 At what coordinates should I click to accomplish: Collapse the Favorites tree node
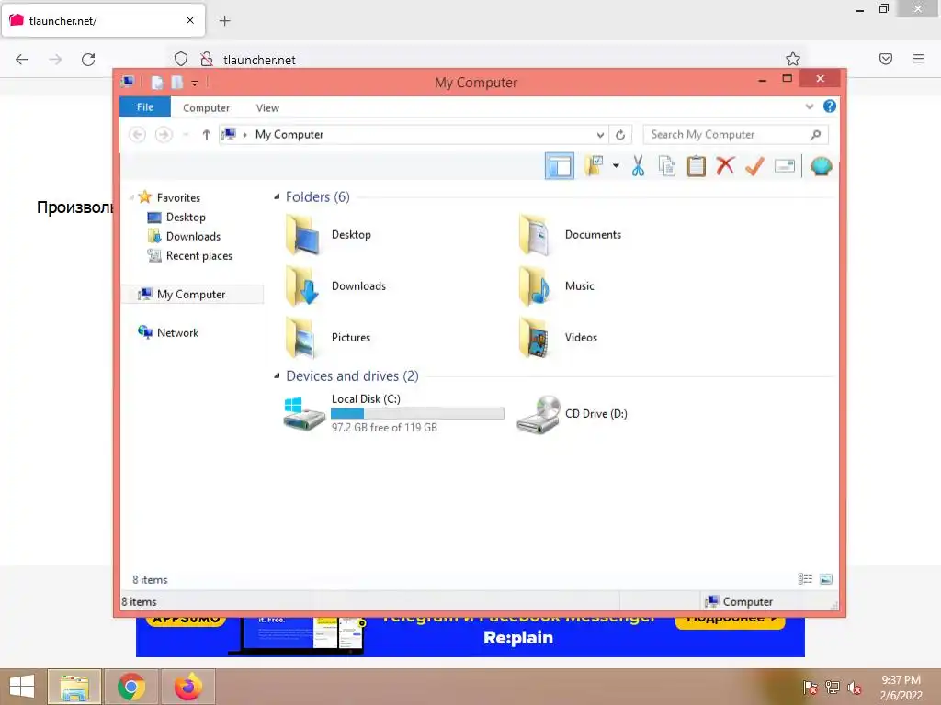pos(131,197)
